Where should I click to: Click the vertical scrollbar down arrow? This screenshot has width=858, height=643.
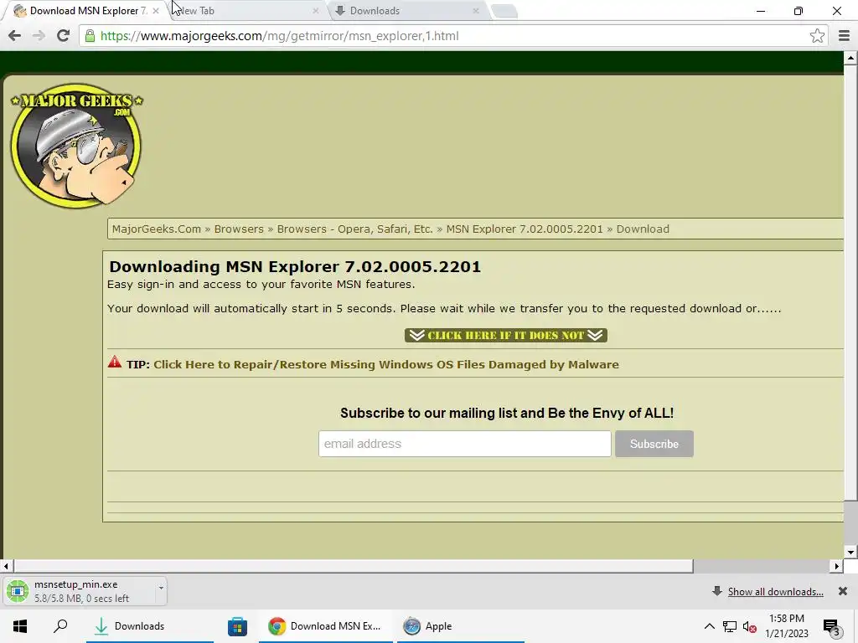click(x=850, y=553)
